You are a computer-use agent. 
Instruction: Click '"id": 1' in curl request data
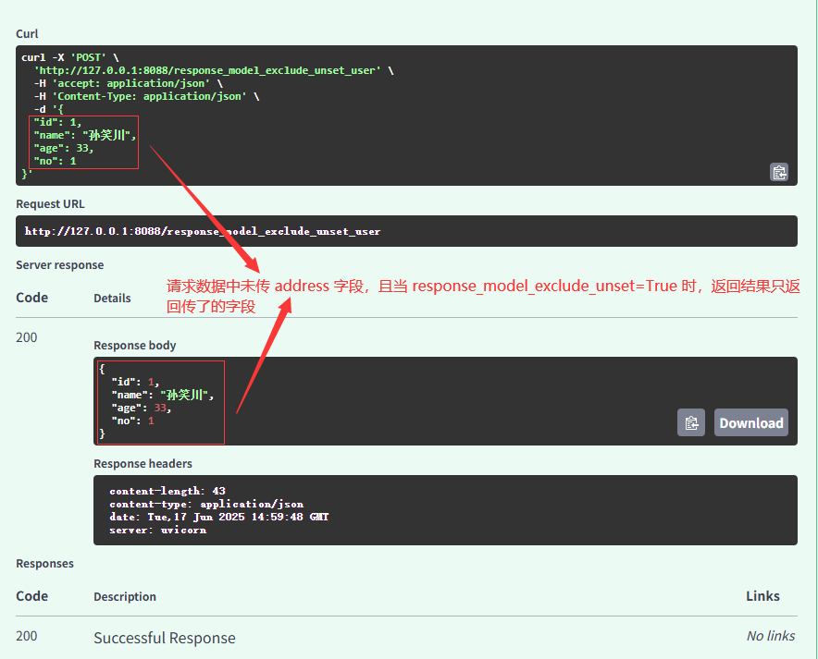57,122
